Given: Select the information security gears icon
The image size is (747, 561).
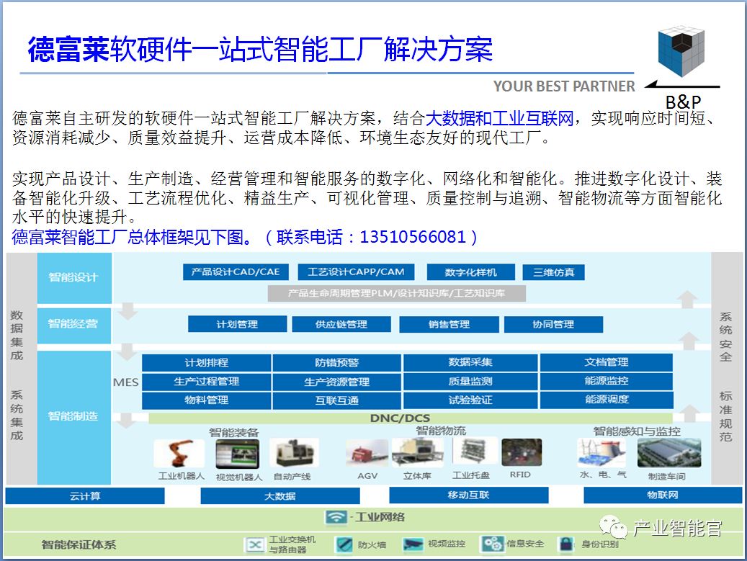Looking at the screenshot, I should [492, 544].
